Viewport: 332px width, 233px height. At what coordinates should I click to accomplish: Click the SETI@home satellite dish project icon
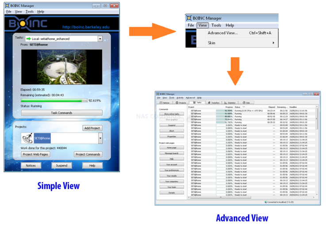tap(27, 138)
